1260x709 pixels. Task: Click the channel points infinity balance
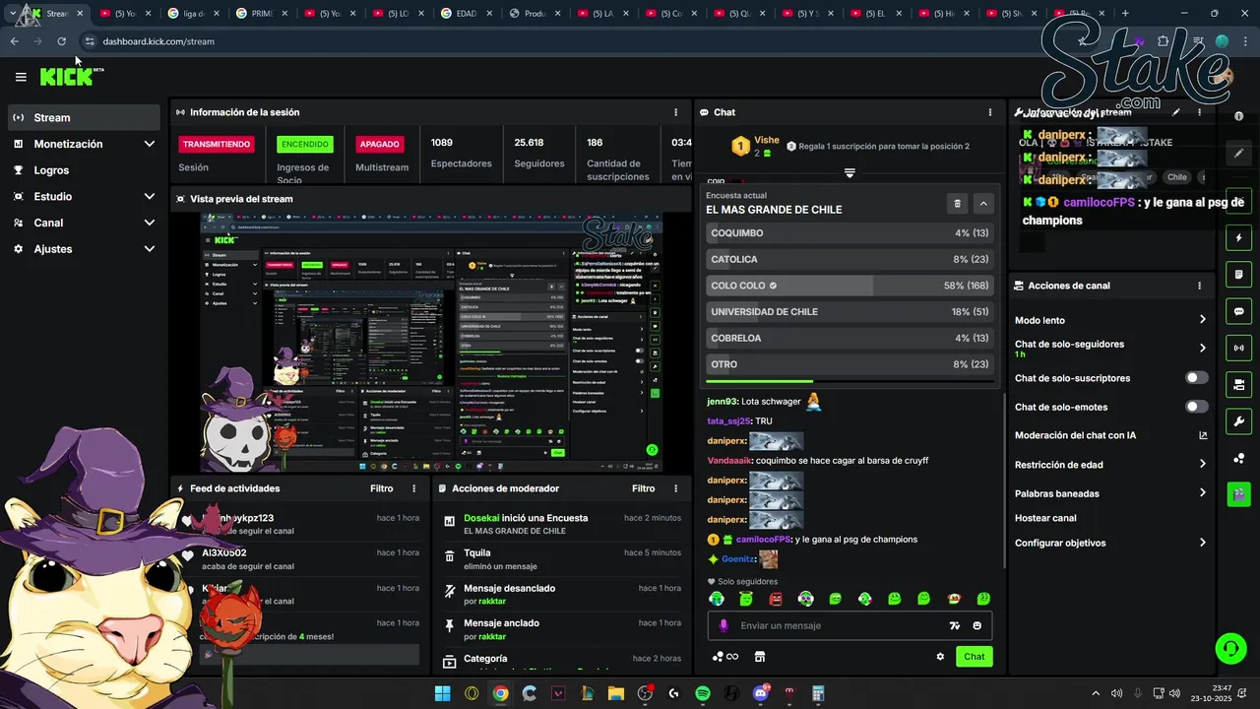725,657
